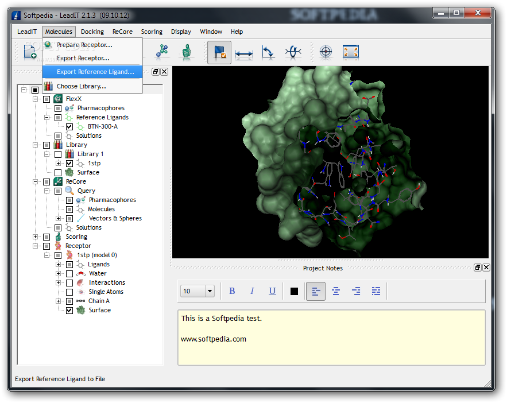507x403 pixels.
Task: Justify the notes text
Action: [376, 291]
